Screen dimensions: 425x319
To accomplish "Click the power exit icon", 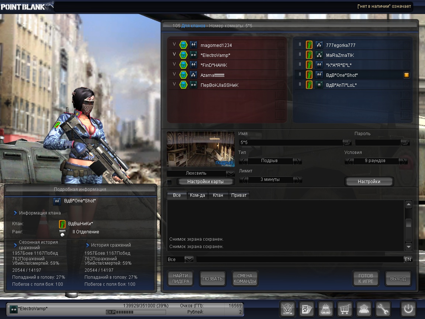I will 408,309.
